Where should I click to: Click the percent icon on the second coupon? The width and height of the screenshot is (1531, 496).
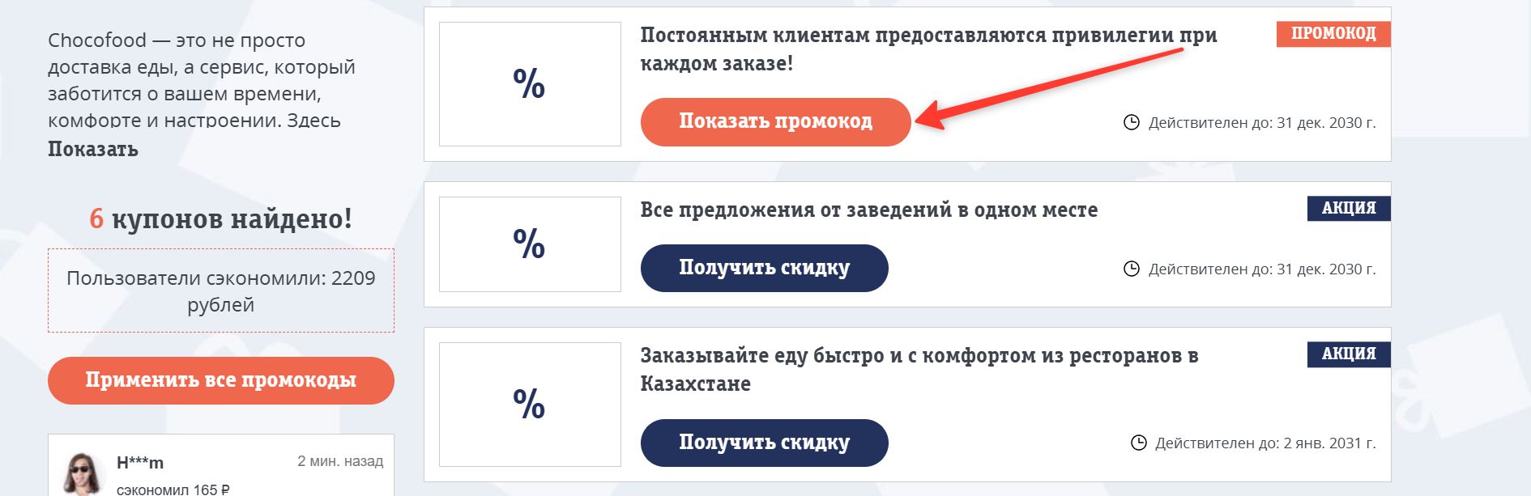pyautogui.click(x=527, y=244)
